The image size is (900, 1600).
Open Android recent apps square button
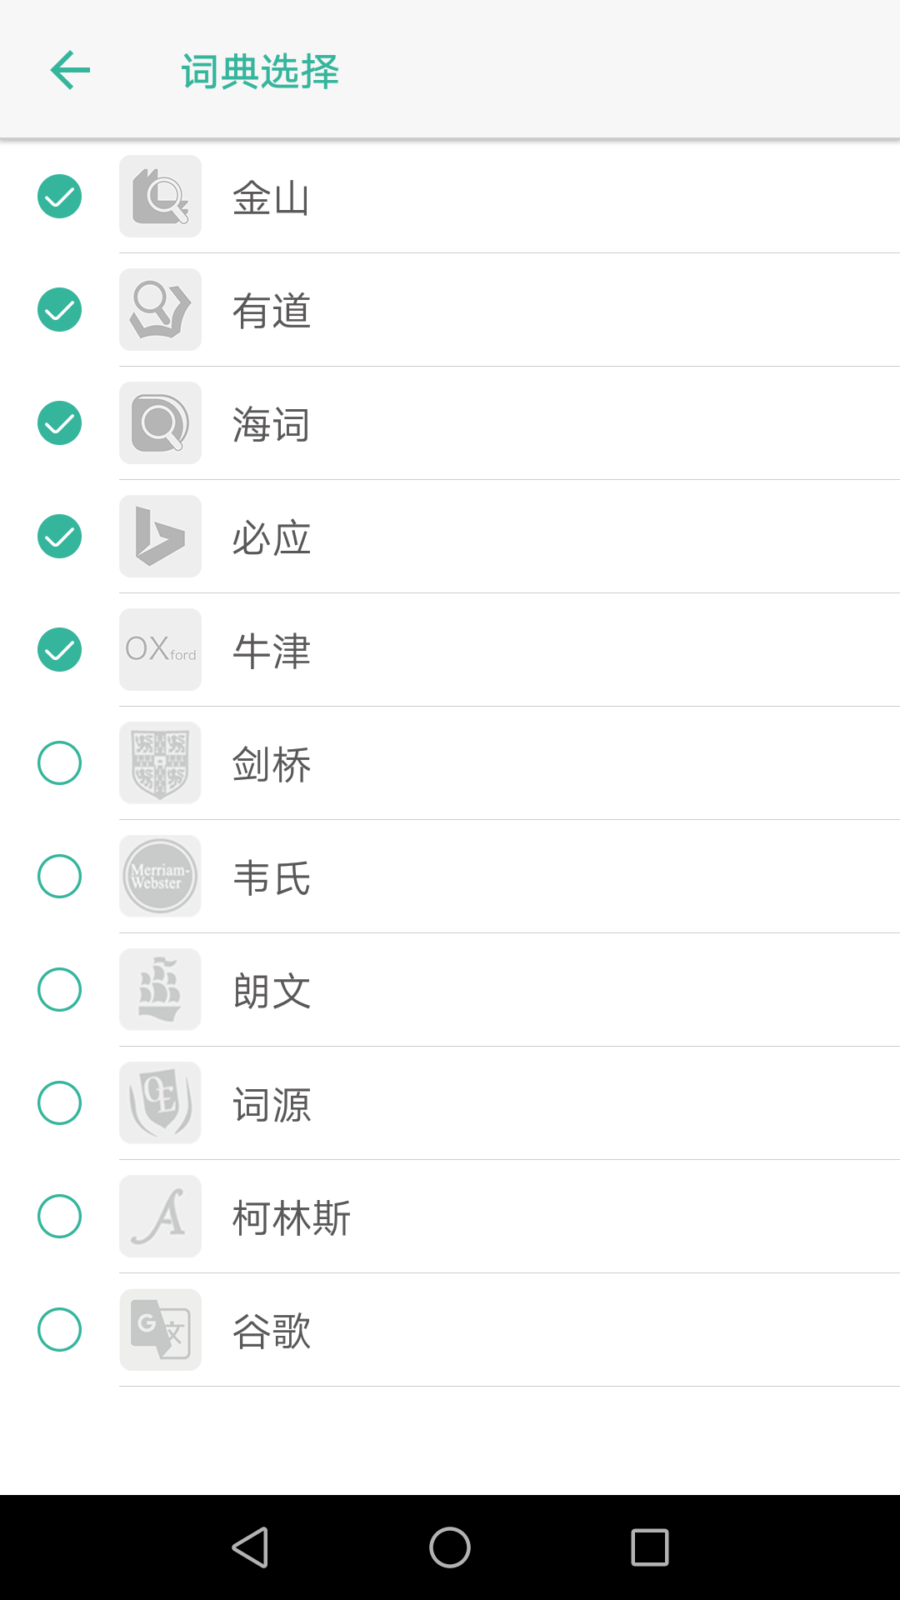pyautogui.click(x=650, y=1547)
